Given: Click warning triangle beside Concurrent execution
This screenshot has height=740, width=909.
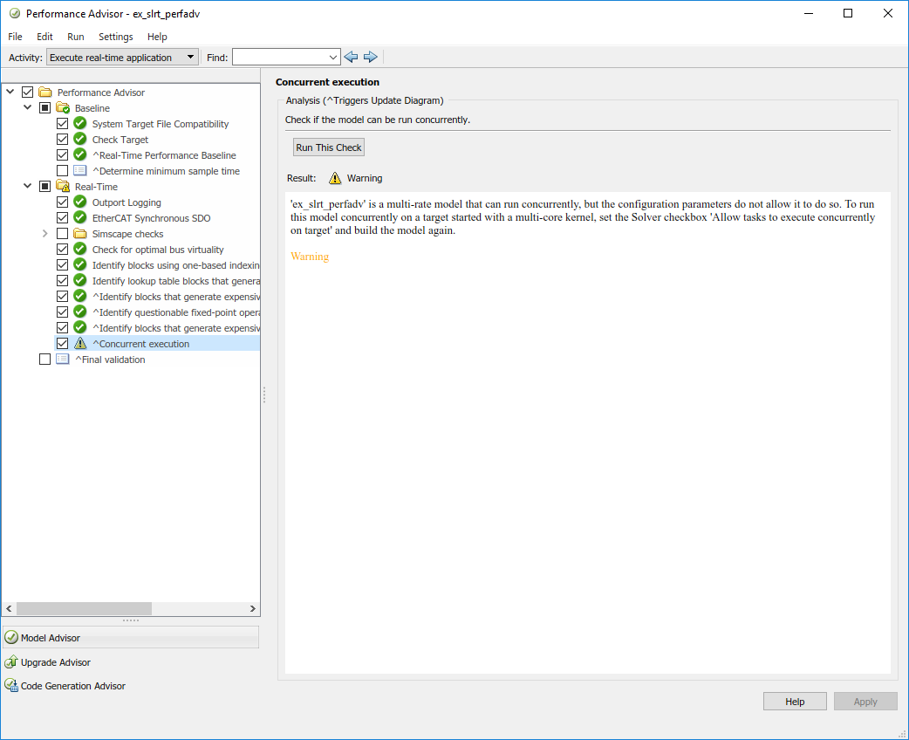Looking at the screenshot, I should tap(80, 343).
